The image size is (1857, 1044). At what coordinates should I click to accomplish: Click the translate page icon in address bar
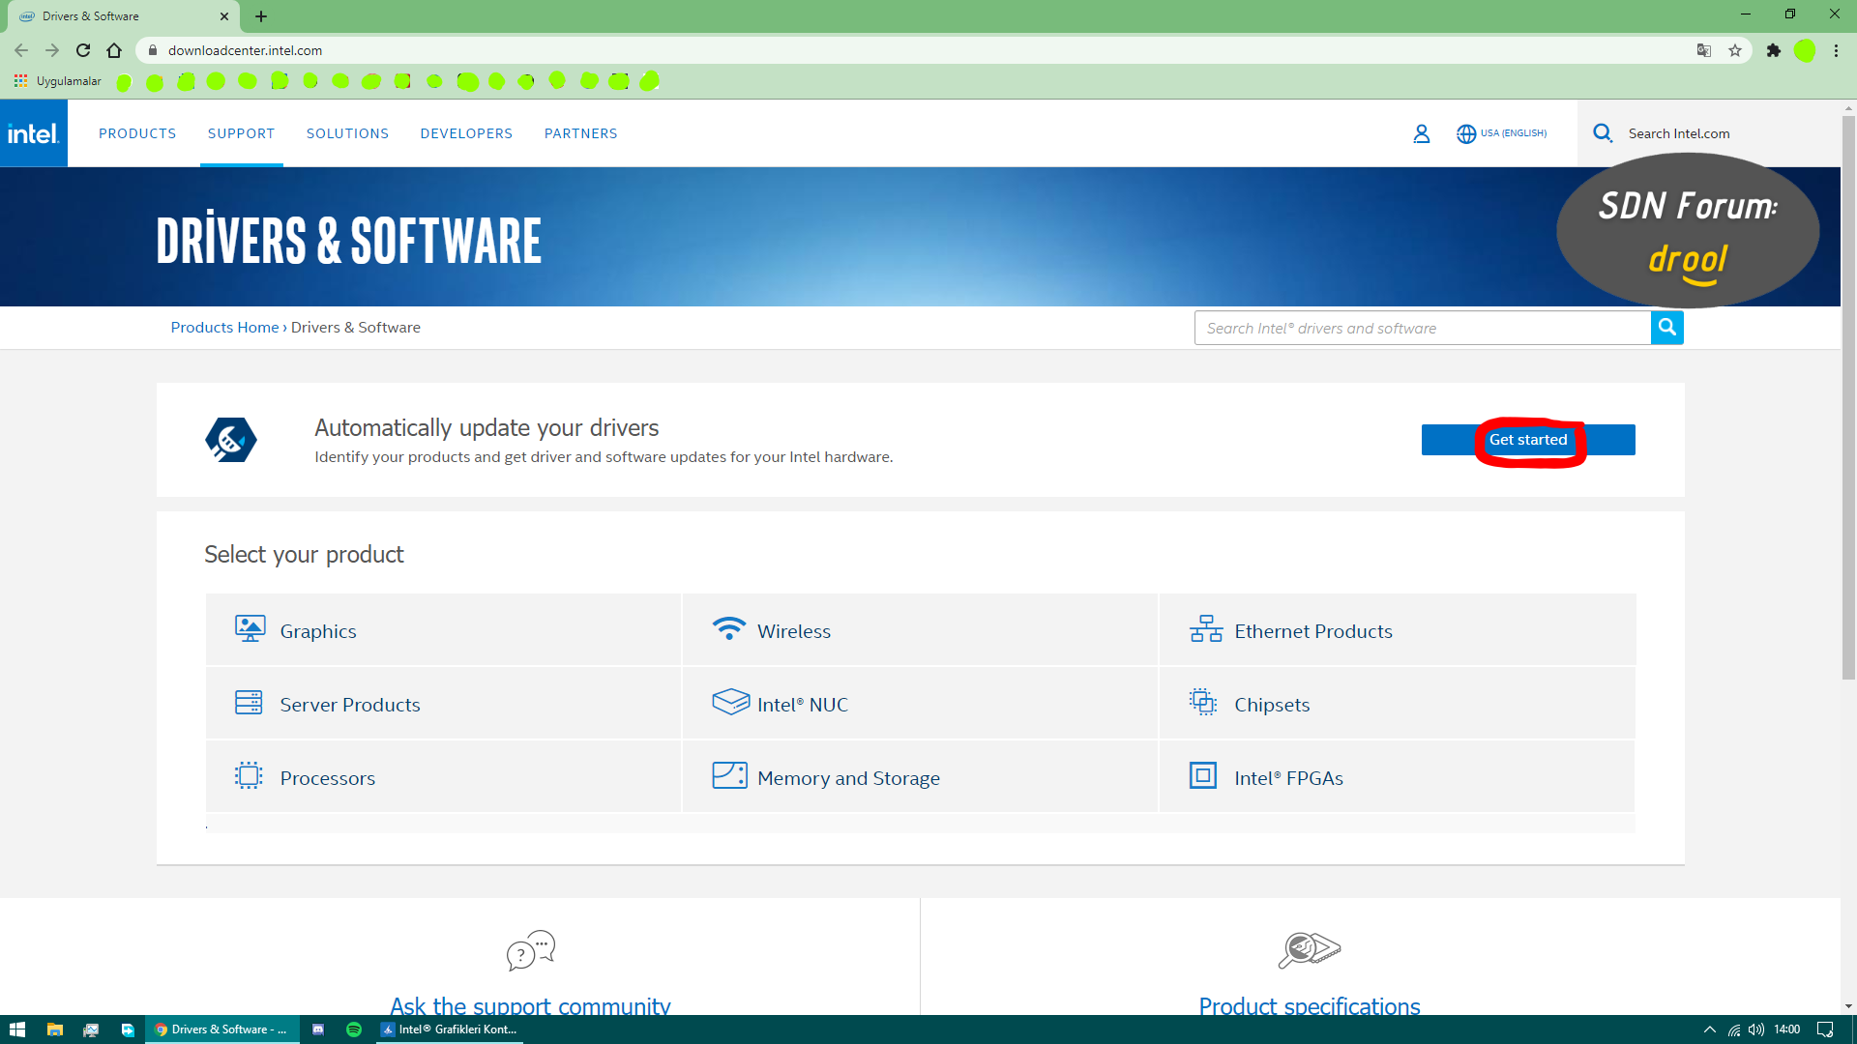coord(1704,50)
